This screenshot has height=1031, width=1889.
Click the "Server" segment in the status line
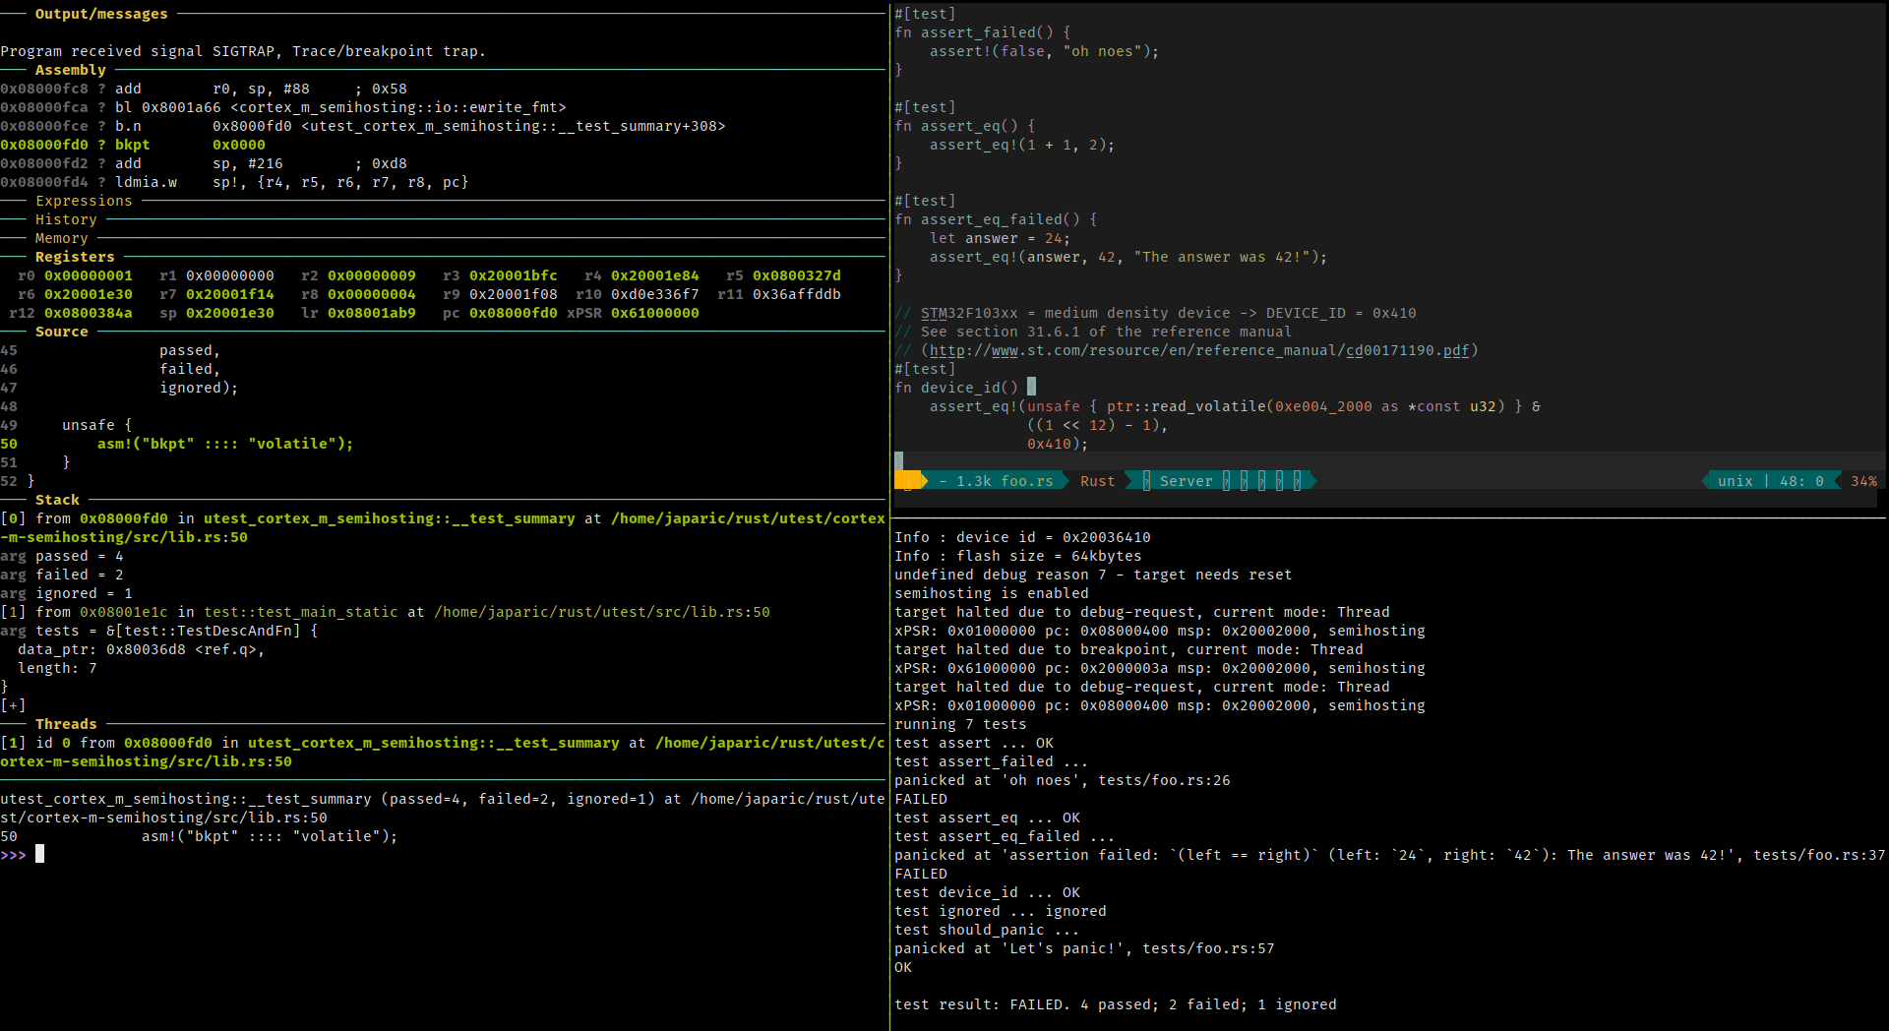(1187, 481)
